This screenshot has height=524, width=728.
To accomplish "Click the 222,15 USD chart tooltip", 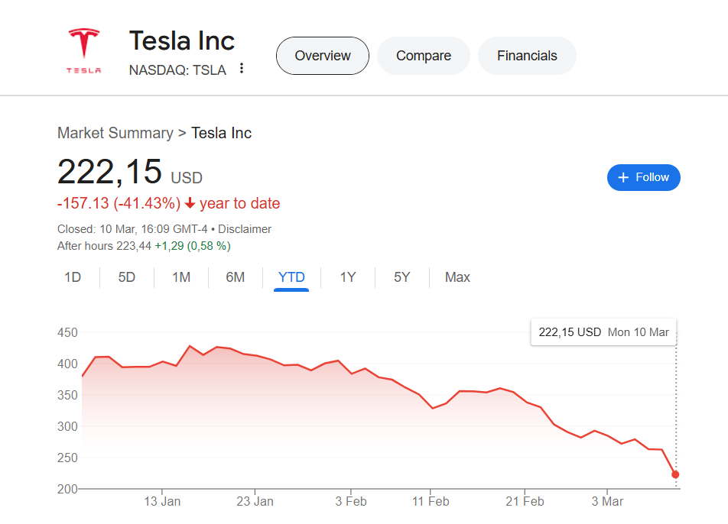I will point(603,332).
